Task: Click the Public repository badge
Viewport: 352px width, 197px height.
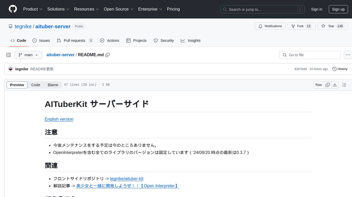Action: pos(79,26)
